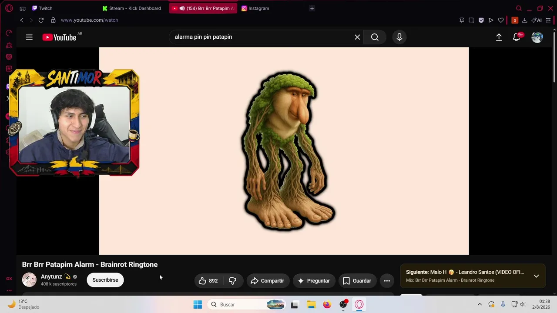The width and height of the screenshot is (557, 313).
Task: View site security lock info
Action: tap(53, 20)
